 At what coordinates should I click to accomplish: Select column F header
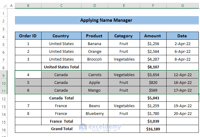point(153,6)
